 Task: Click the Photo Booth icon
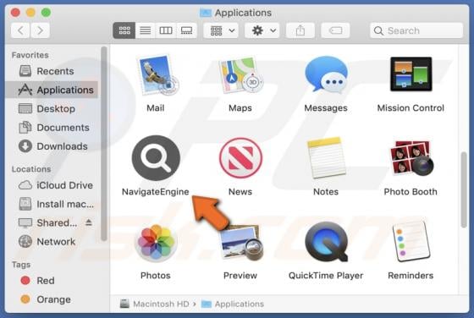(x=411, y=158)
